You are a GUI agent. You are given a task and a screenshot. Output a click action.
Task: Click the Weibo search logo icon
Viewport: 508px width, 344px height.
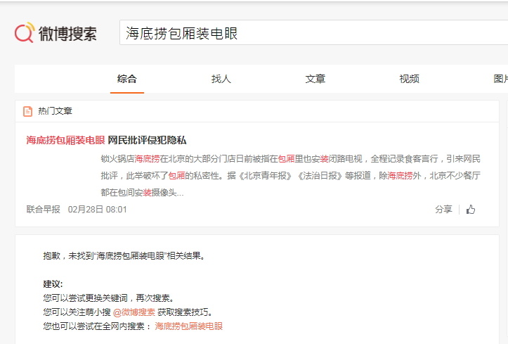click(25, 32)
